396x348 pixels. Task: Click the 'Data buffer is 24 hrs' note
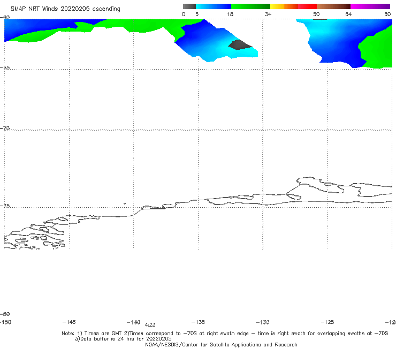123,339
